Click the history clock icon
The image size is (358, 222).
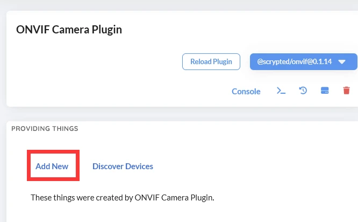coord(303,91)
